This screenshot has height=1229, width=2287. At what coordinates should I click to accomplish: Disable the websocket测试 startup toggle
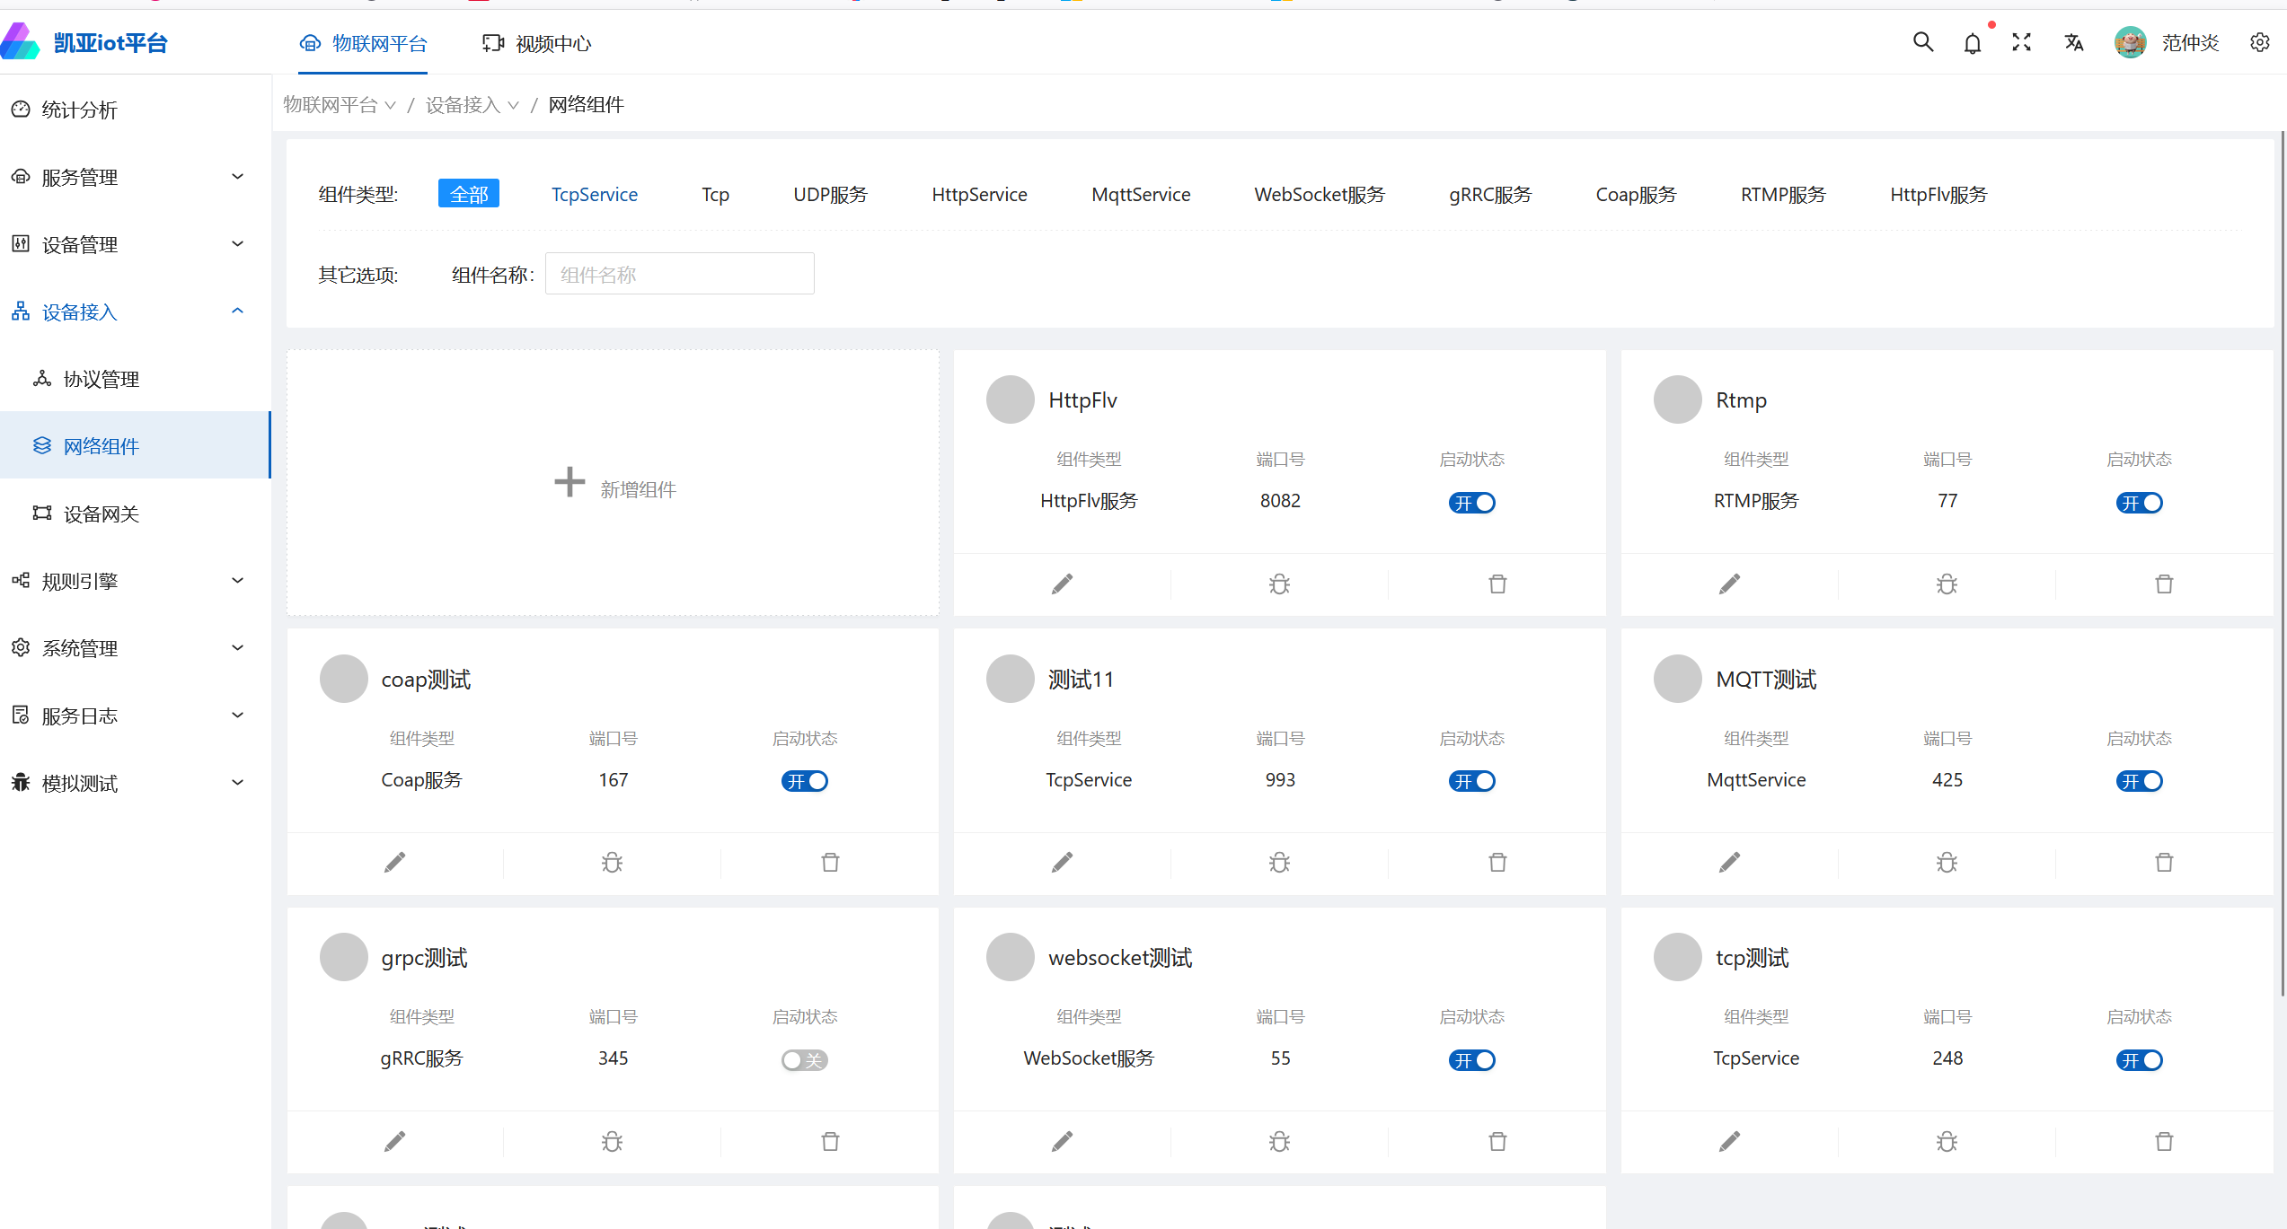(x=1471, y=1060)
